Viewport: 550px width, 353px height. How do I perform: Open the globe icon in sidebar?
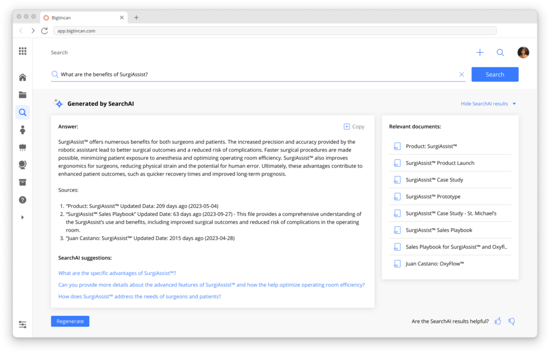click(x=23, y=164)
